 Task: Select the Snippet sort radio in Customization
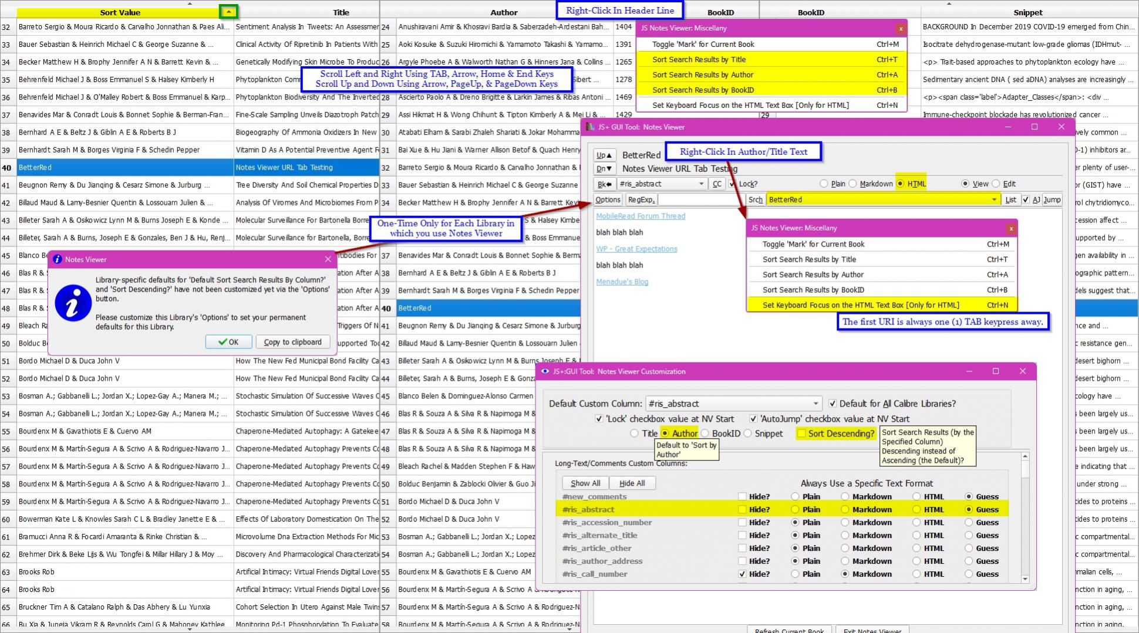tap(747, 434)
